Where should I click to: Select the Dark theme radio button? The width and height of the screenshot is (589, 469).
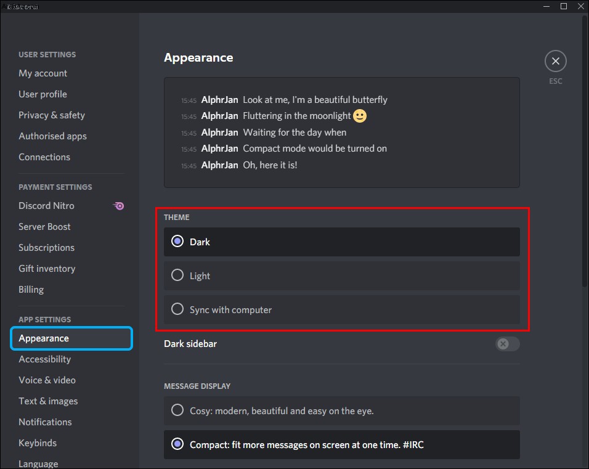click(177, 241)
